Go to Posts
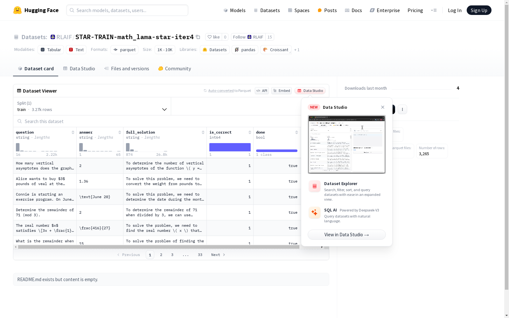This screenshot has width=509, height=318. click(327, 10)
